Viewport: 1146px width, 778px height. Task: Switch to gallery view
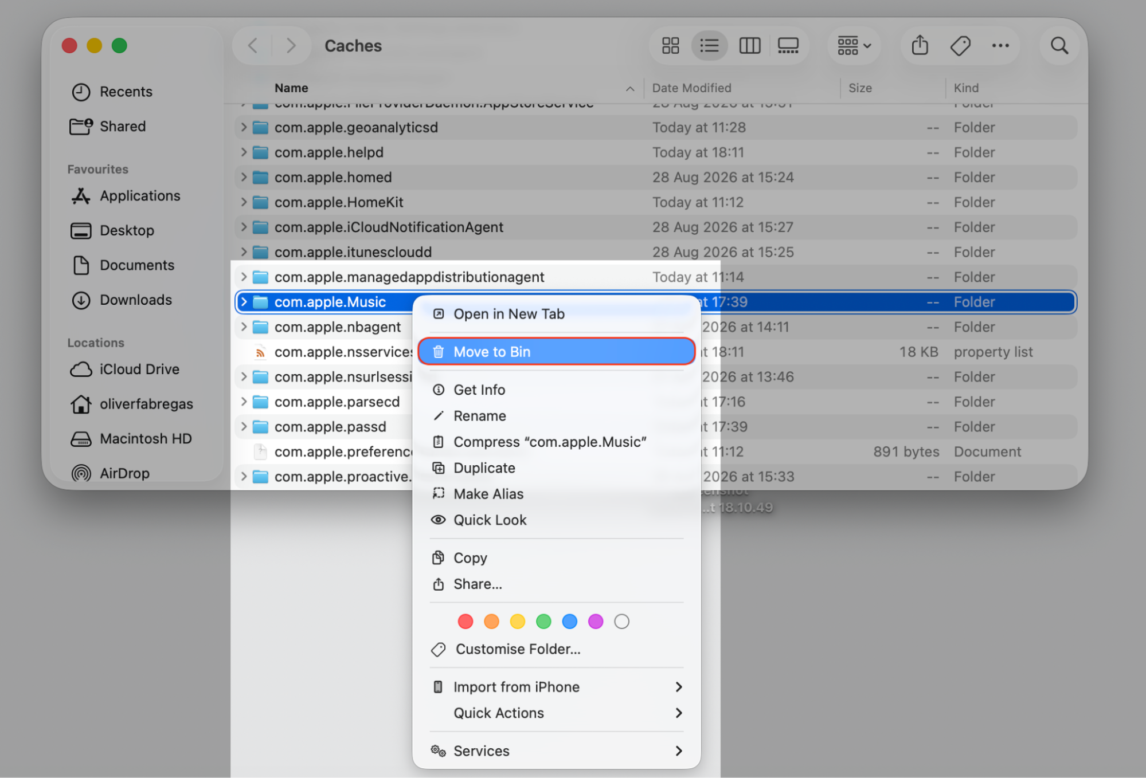tap(788, 45)
